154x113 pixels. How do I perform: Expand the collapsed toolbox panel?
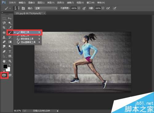(2, 13)
